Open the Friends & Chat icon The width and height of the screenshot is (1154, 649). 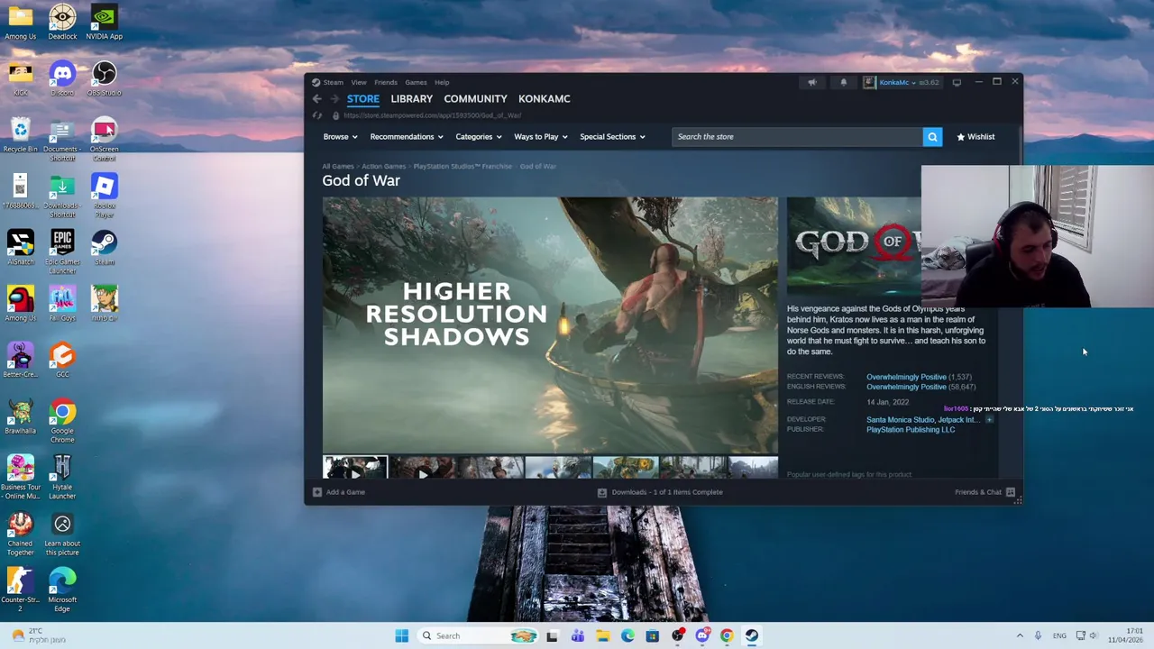point(1011,492)
